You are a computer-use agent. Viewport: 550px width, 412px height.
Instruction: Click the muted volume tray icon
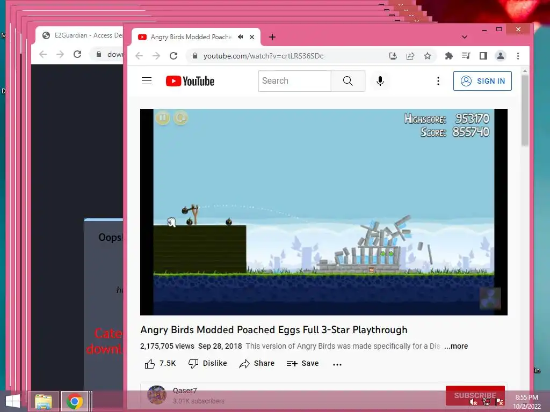[474, 402]
